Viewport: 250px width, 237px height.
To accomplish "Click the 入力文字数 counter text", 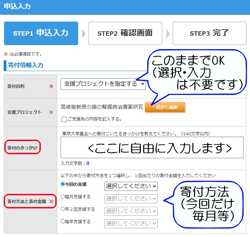I will pos(75,163).
